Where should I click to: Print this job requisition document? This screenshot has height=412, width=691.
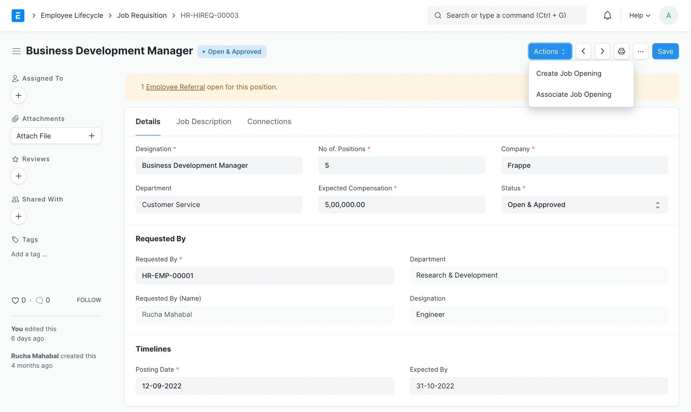(x=621, y=51)
